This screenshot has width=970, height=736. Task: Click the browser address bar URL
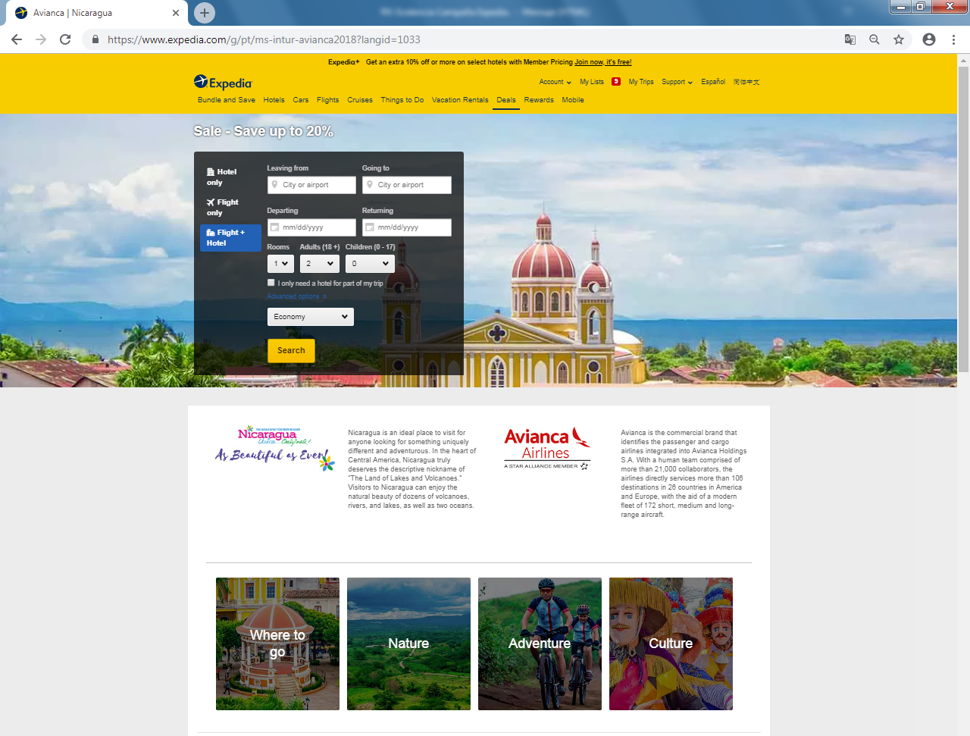coord(264,39)
